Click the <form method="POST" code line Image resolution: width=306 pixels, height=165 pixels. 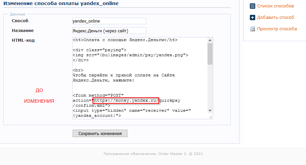pyautogui.click(x=98, y=95)
